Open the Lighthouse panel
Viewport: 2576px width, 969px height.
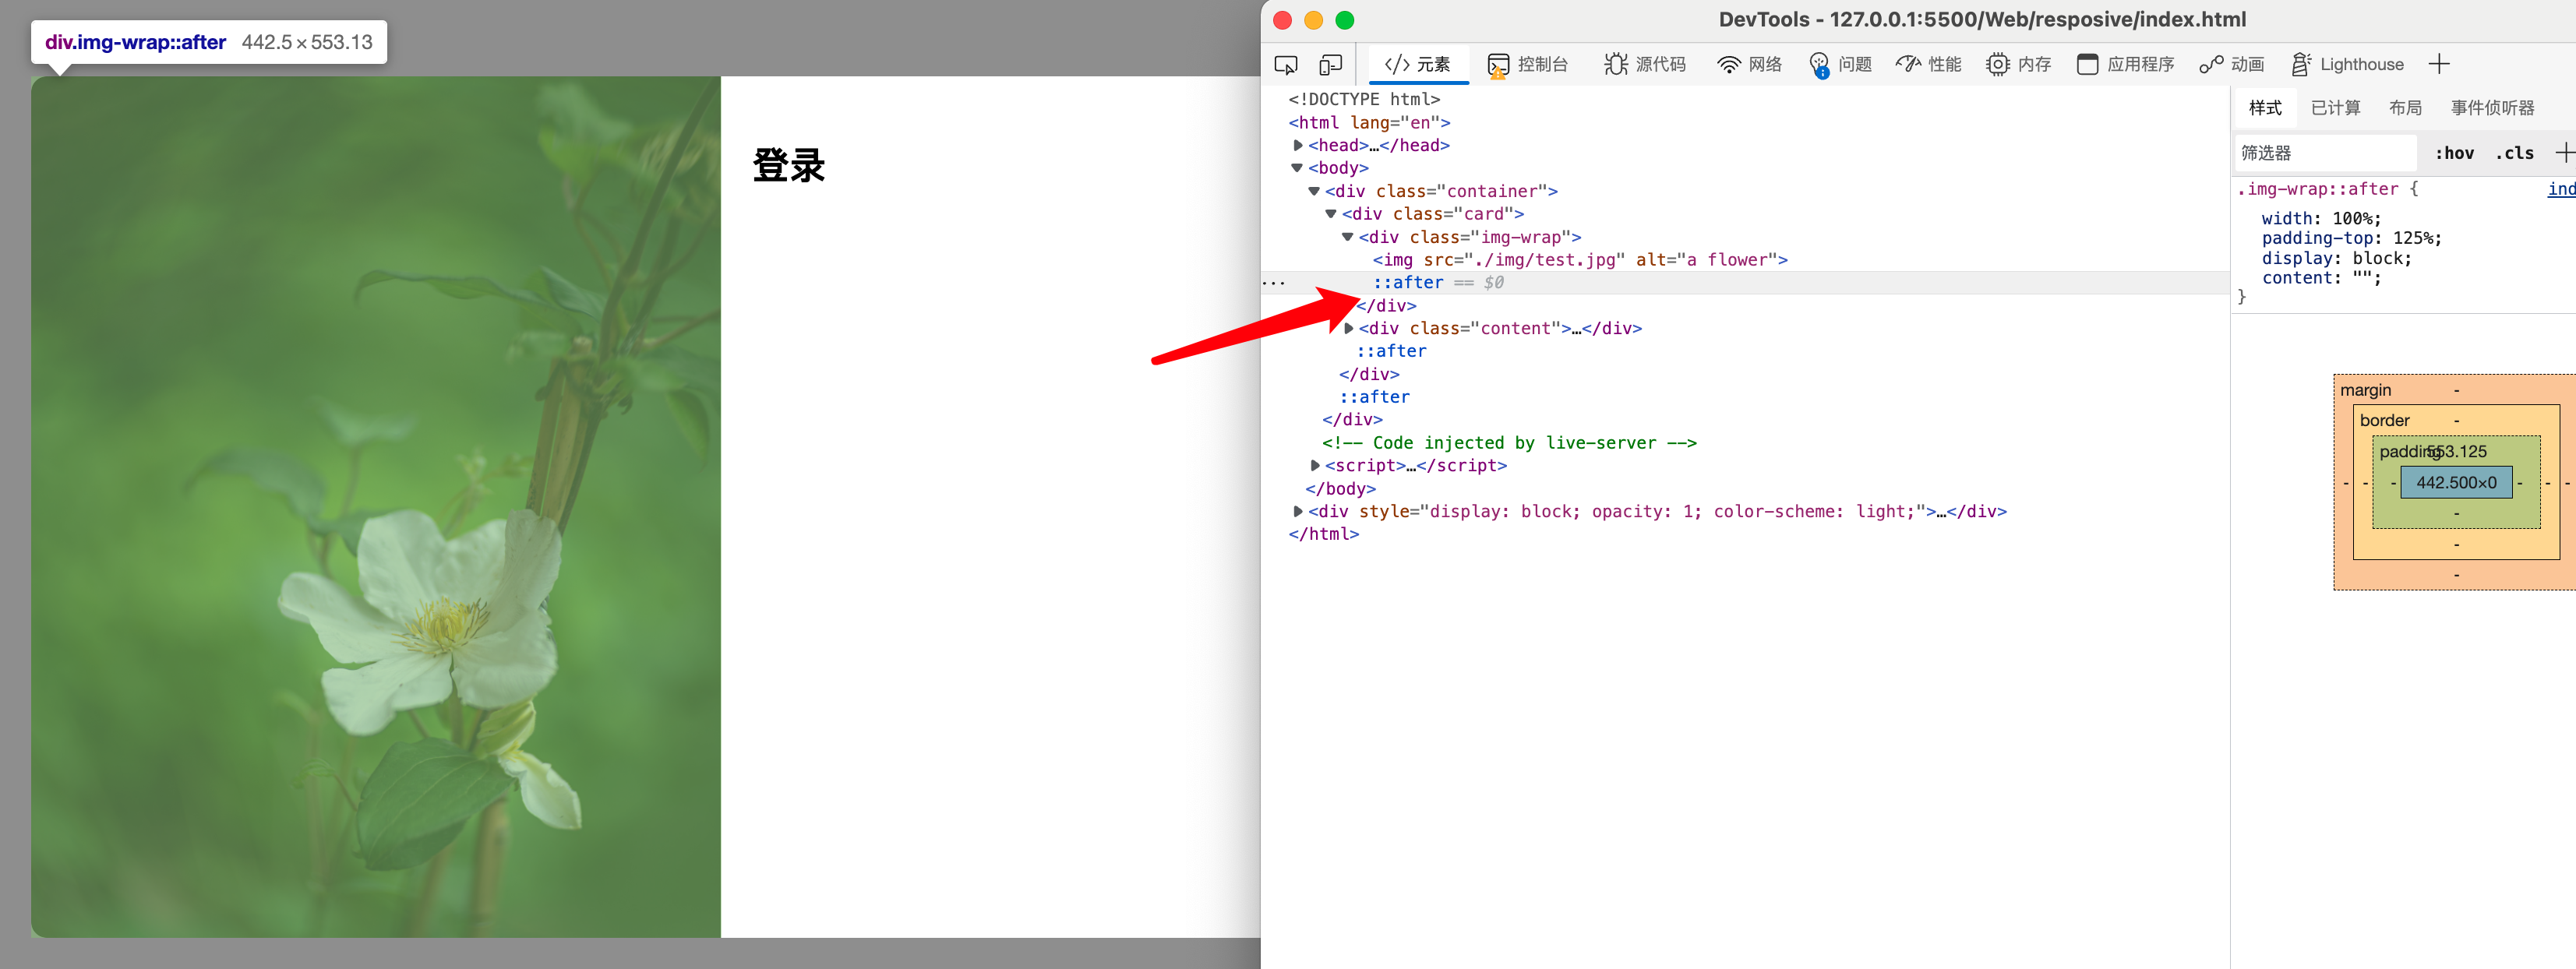pos(2347,65)
